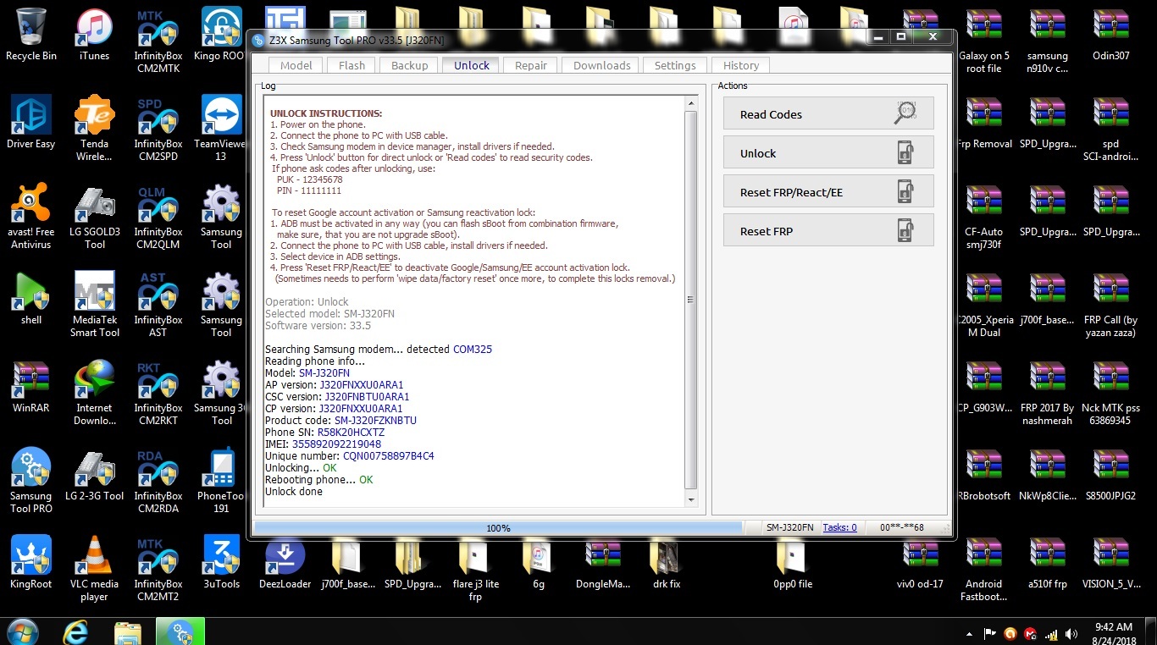This screenshot has width=1157, height=645.
Task: Open the Tasks: 0 link
Action: click(839, 527)
